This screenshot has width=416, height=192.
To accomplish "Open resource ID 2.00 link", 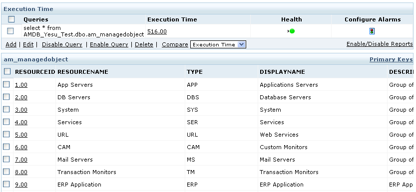I will click(21, 97).
